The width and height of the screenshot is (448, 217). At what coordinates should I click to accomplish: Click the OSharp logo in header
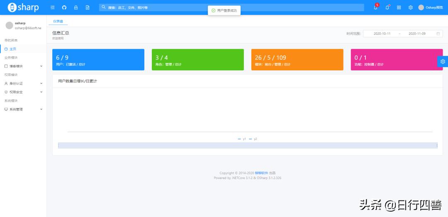coord(23,7)
